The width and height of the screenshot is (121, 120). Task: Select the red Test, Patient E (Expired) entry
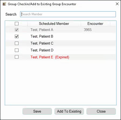tap(50, 57)
